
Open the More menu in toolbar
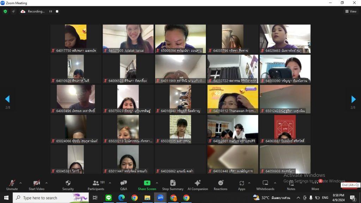click(x=315, y=185)
